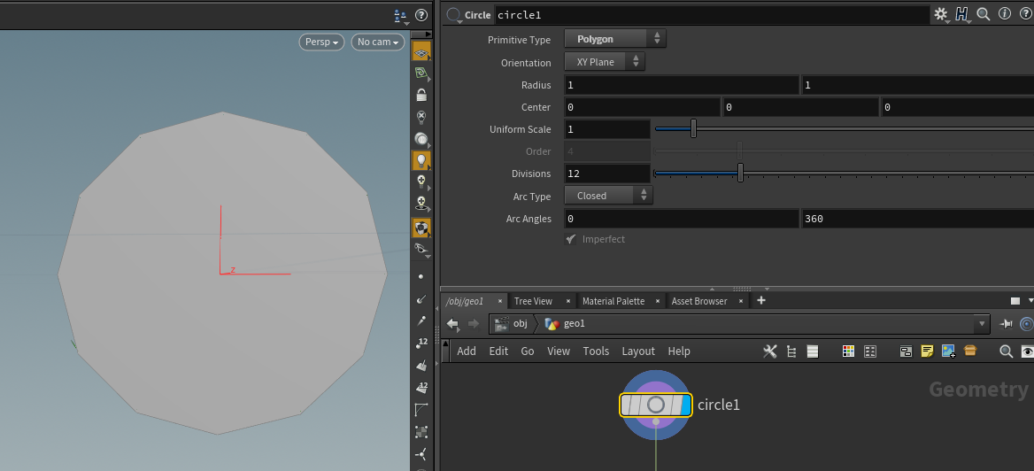Image resolution: width=1034 pixels, height=471 pixels.
Task: Toggle construction plane display
Action: (421, 73)
